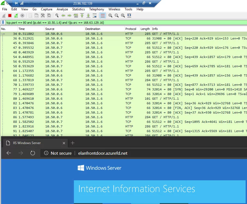This screenshot has width=247, height=204.
Task: Click the Internet Information Services banner
Action: click(159, 192)
